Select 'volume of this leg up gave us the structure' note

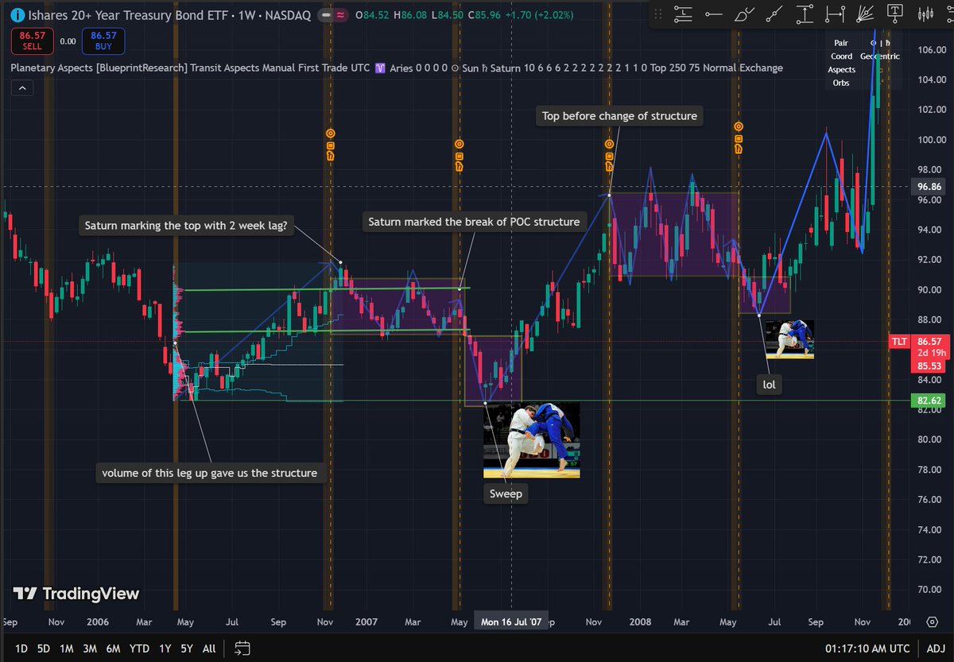coord(210,473)
